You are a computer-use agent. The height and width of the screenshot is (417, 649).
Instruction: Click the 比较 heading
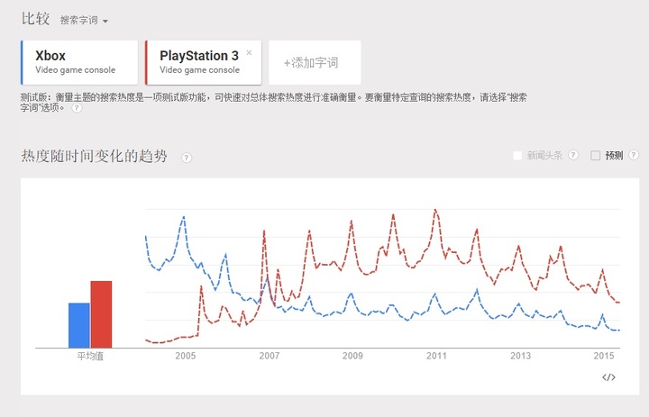(x=34, y=19)
